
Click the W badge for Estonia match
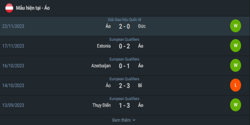[236, 46]
